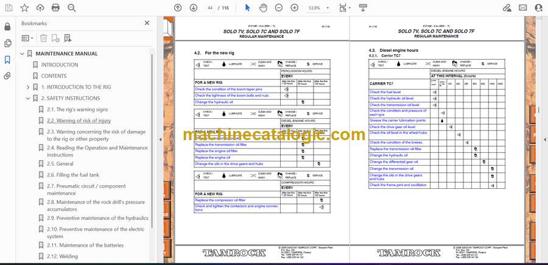Click the upload to cloud icon
The image size is (548, 265).
[x=40, y=8]
